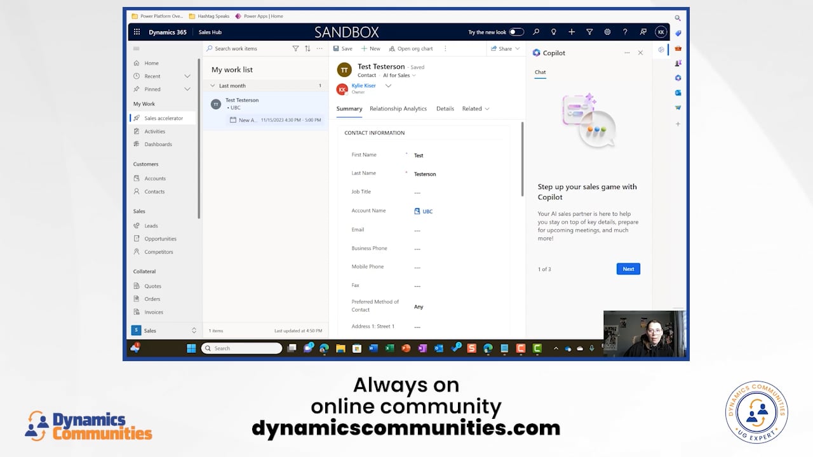
Task: Open the UBC account lookup icon
Action: pyautogui.click(x=417, y=211)
